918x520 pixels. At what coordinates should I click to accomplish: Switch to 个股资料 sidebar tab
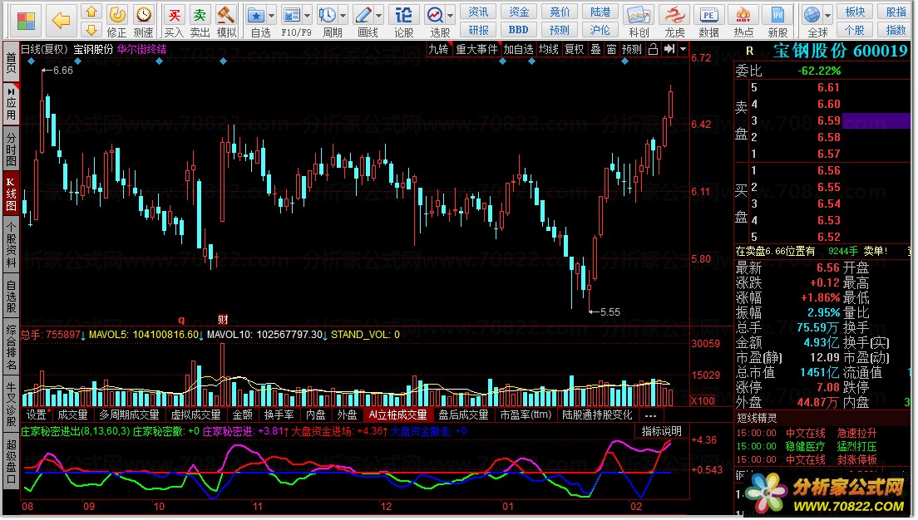11,244
